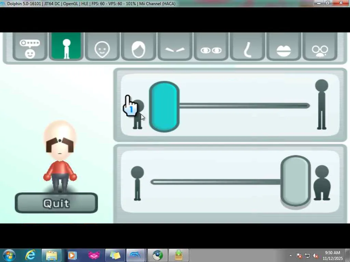Open the mouth/lips tab
This screenshot has width=350, height=262.
point(284,46)
